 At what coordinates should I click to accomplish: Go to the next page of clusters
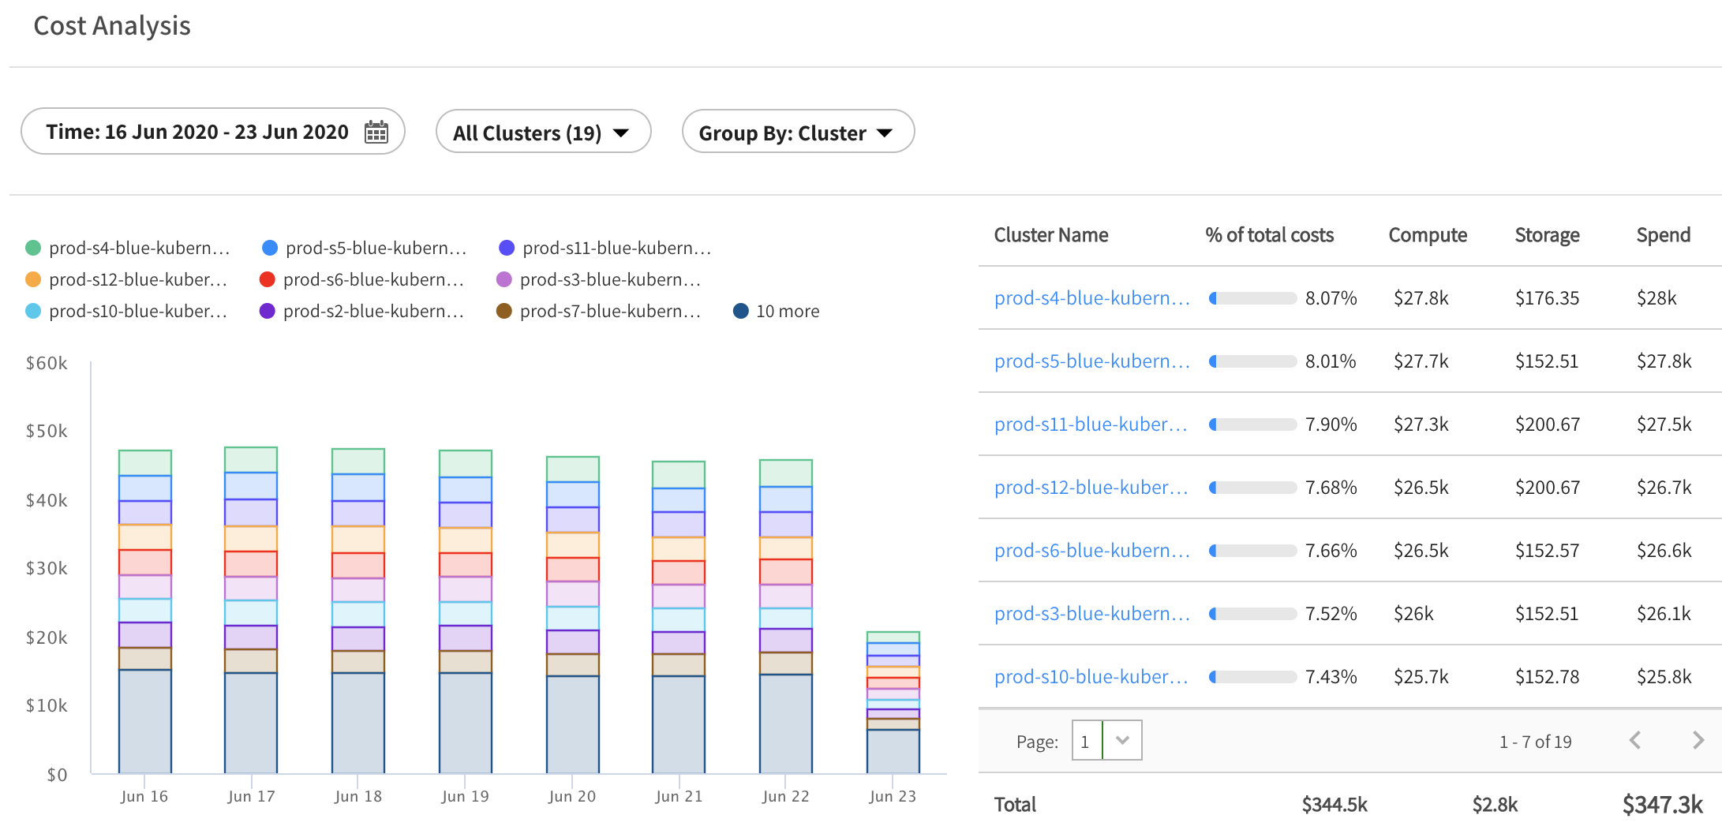(1698, 740)
